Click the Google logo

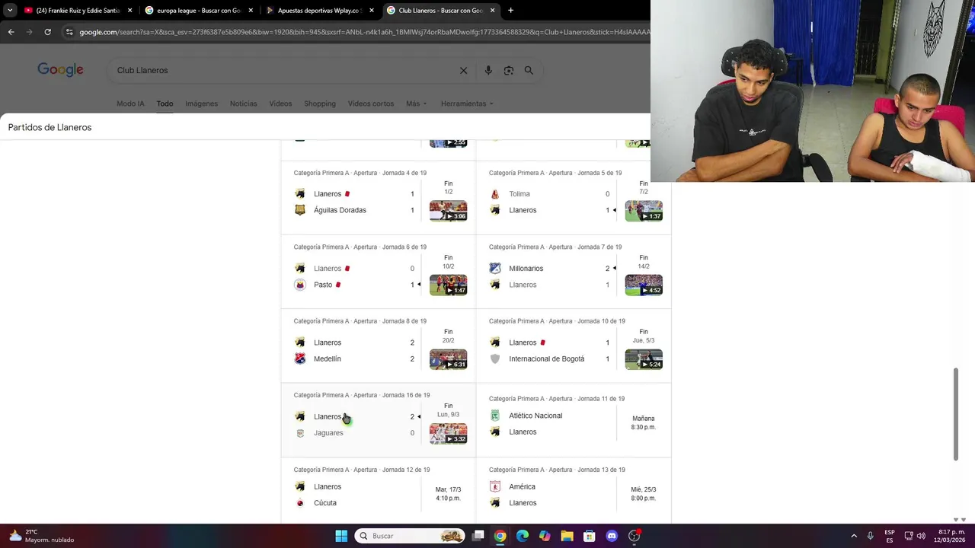tap(60, 70)
